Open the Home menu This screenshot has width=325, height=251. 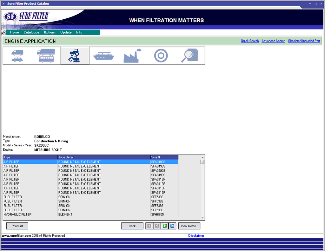point(15,32)
